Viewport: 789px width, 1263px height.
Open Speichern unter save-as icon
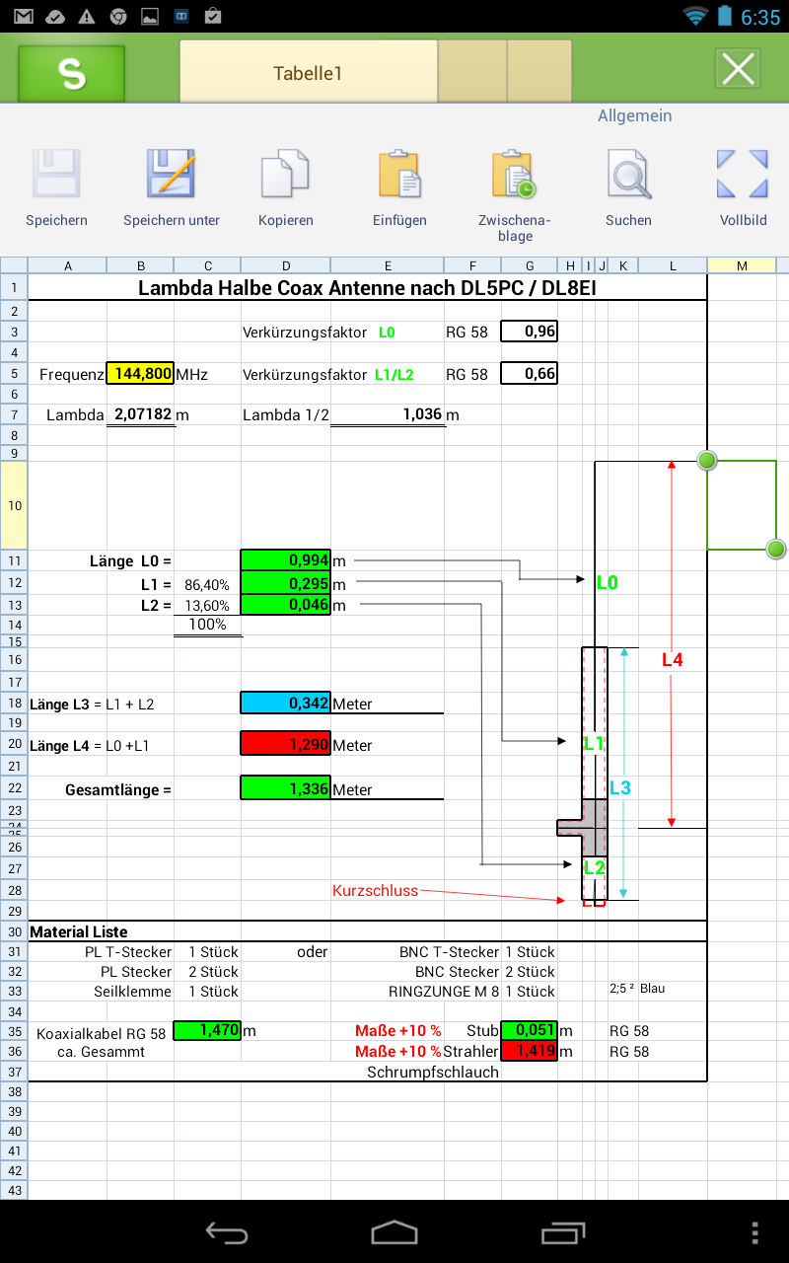coord(171,175)
